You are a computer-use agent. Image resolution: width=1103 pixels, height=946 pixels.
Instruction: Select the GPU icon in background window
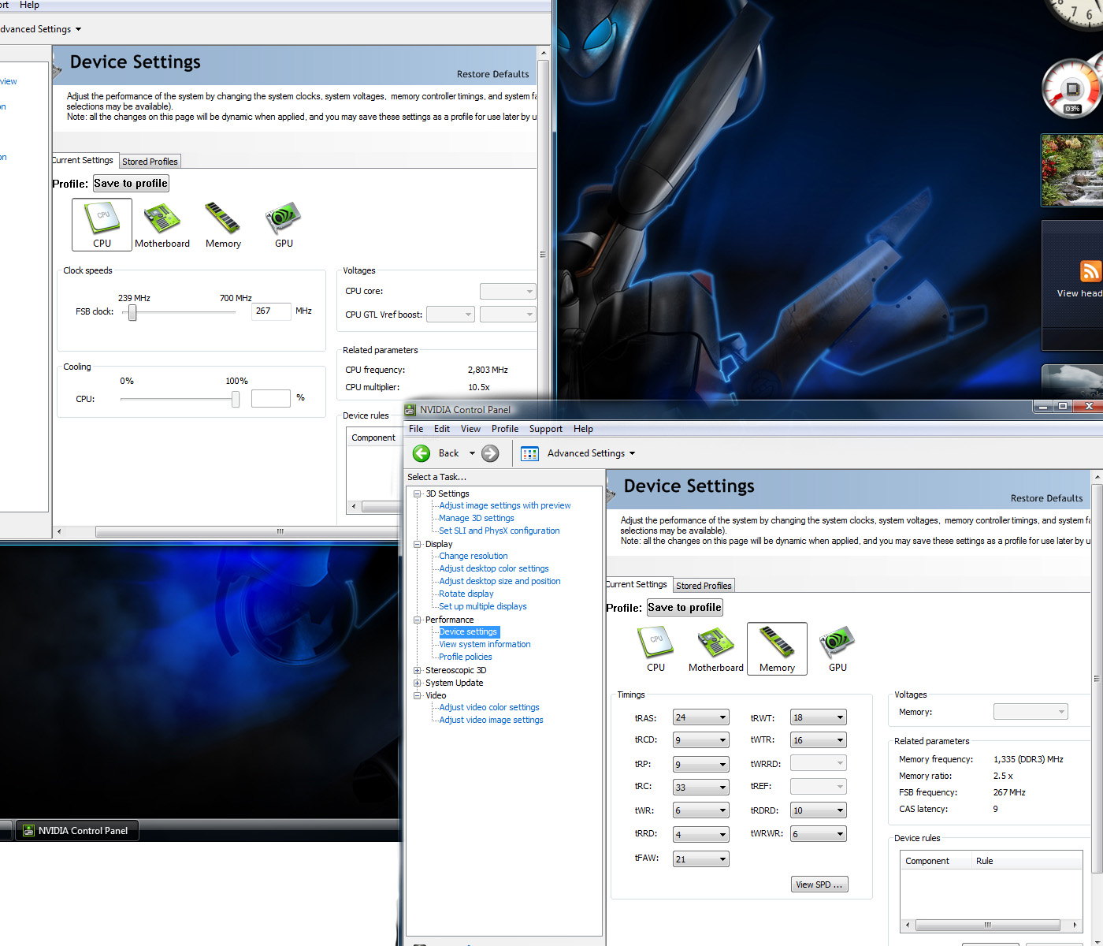284,224
